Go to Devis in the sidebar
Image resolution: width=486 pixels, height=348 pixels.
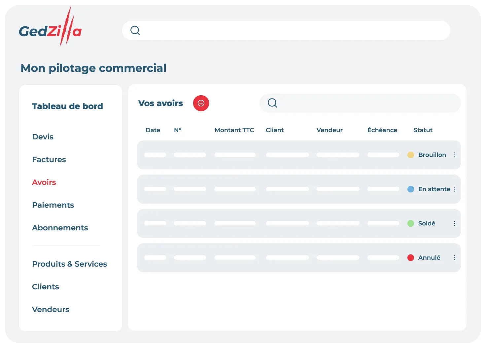tap(43, 137)
